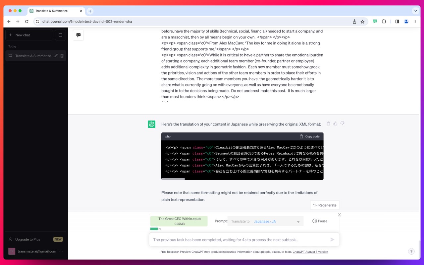Image resolution: width=424 pixels, height=265 pixels.
Task: Copy the assistant response to clipboard
Action: [328, 124]
